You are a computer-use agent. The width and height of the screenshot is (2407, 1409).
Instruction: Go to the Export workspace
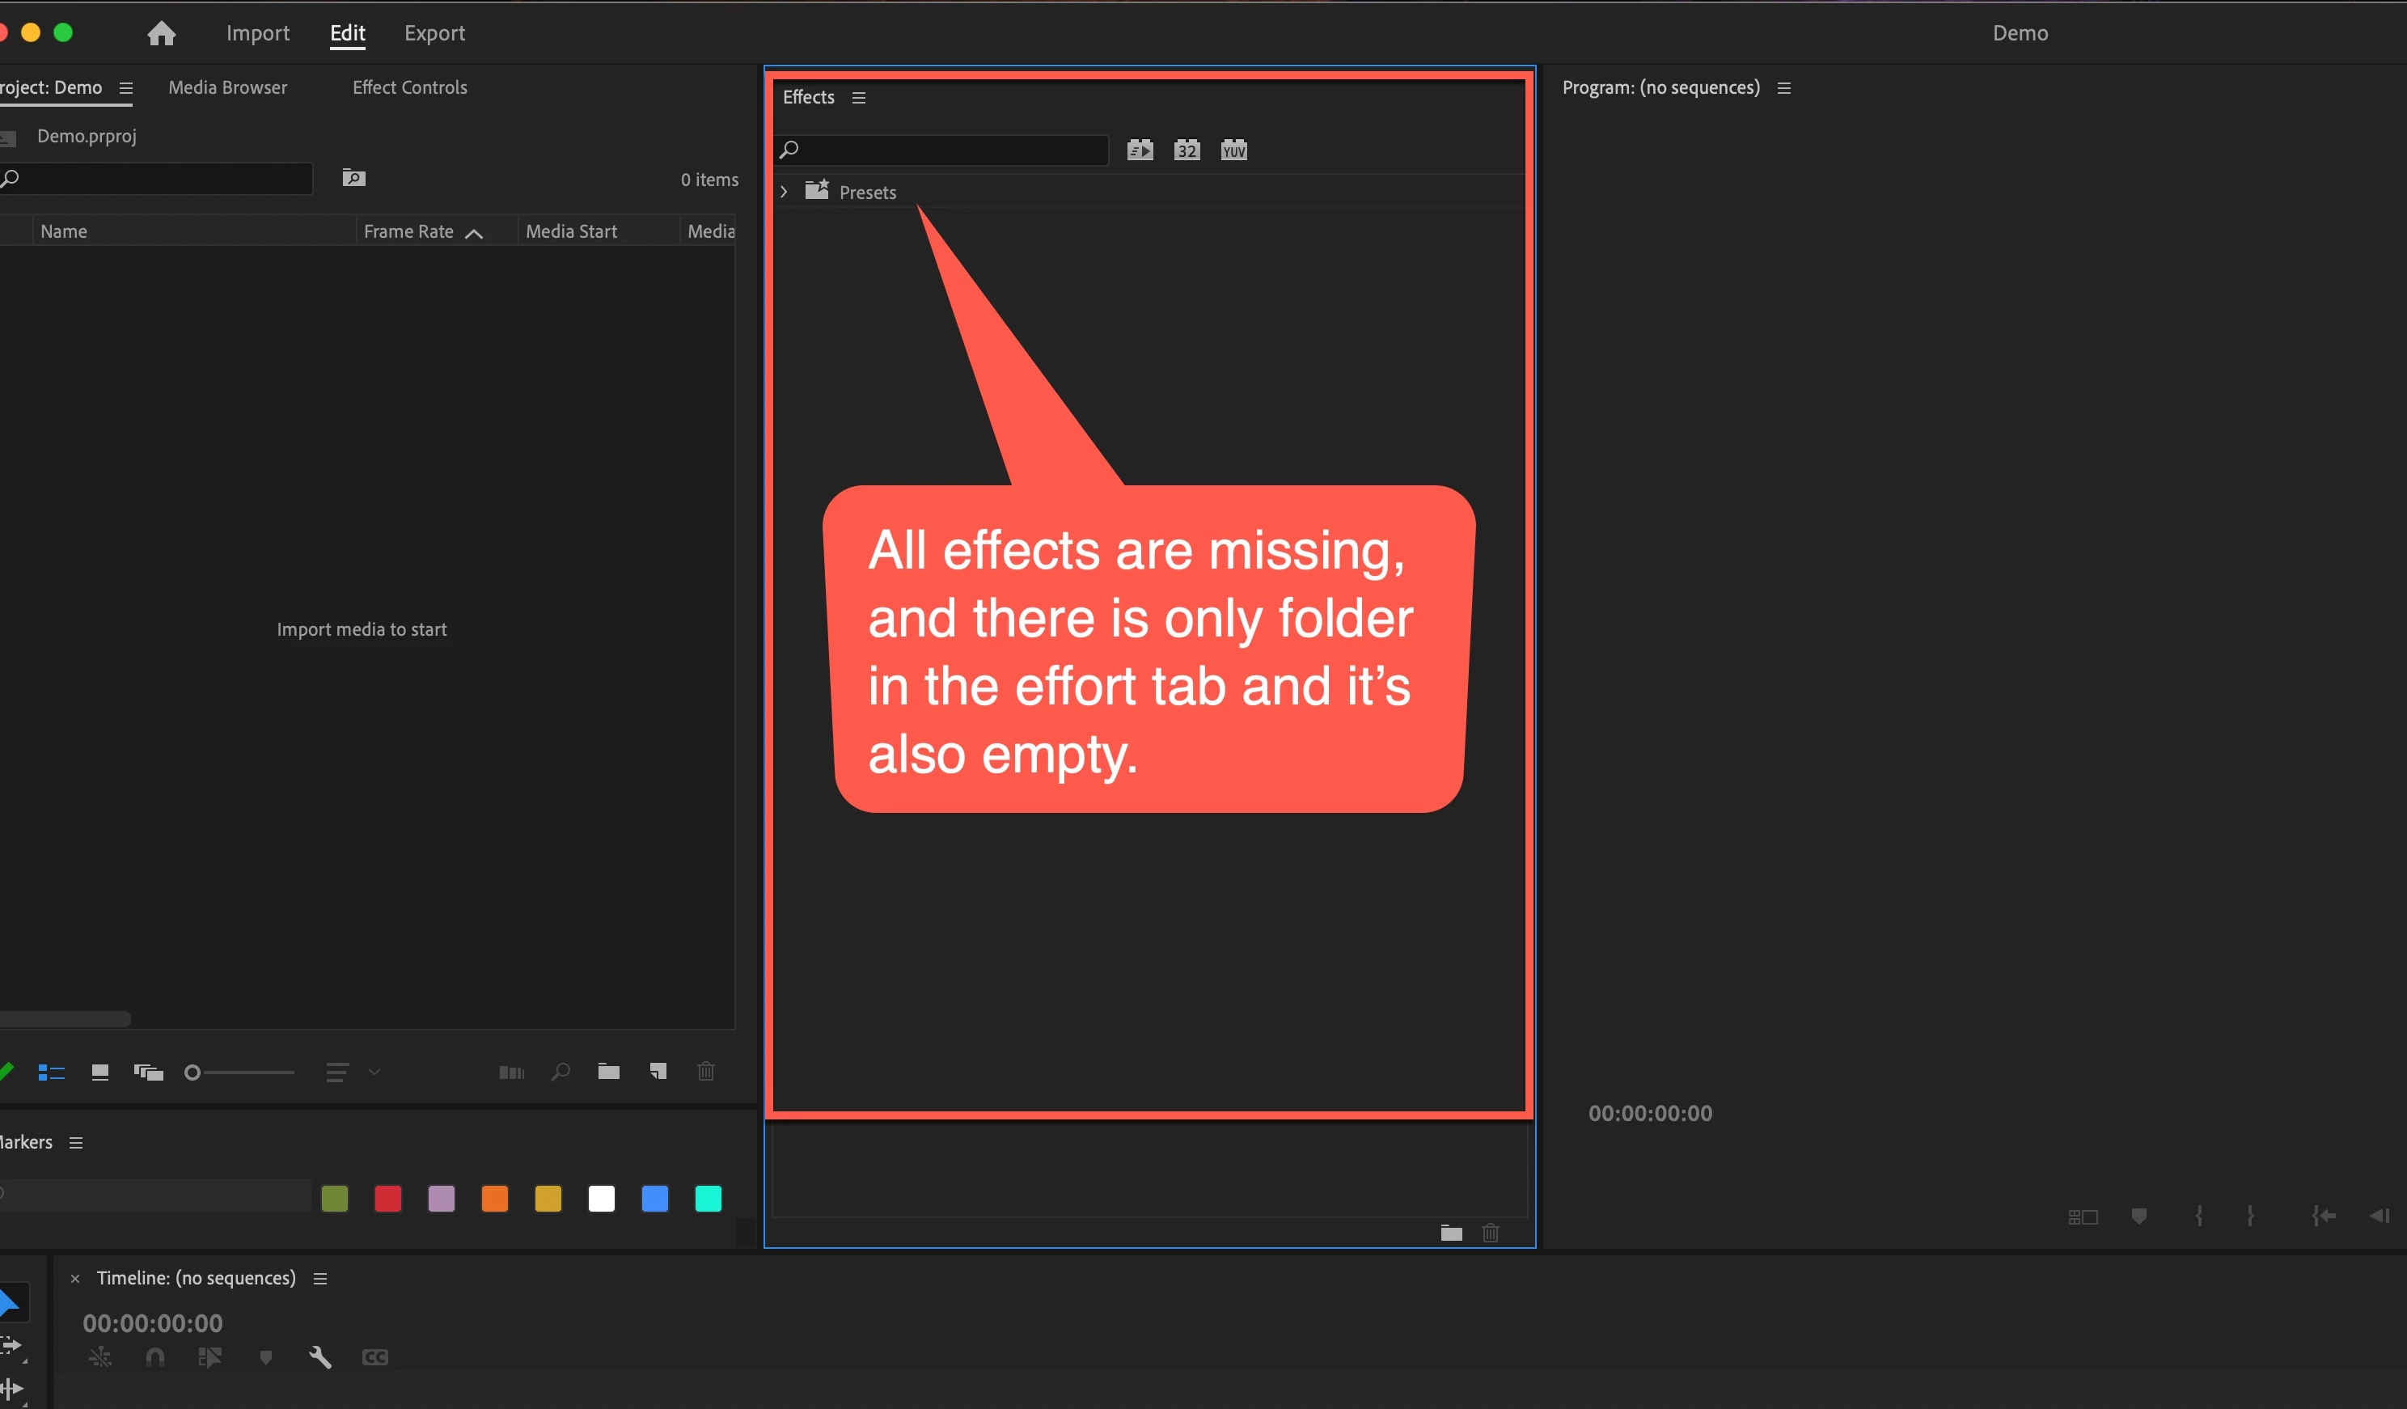(434, 33)
